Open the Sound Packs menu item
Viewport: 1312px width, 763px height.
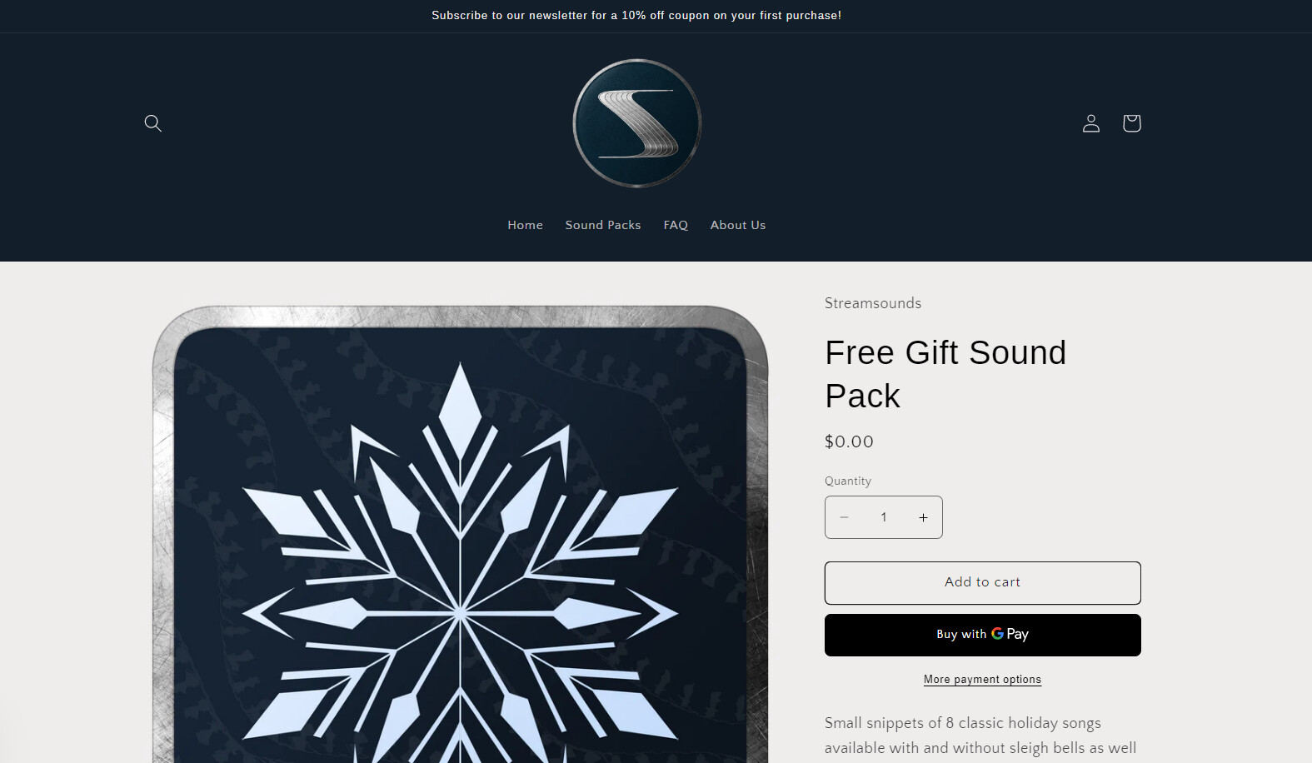(603, 225)
